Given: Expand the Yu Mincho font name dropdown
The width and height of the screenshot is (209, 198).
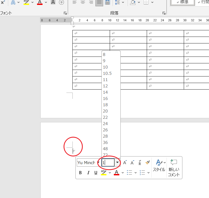Looking at the screenshot, I should click(x=98, y=162).
